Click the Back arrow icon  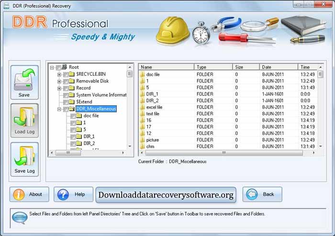click(x=252, y=194)
